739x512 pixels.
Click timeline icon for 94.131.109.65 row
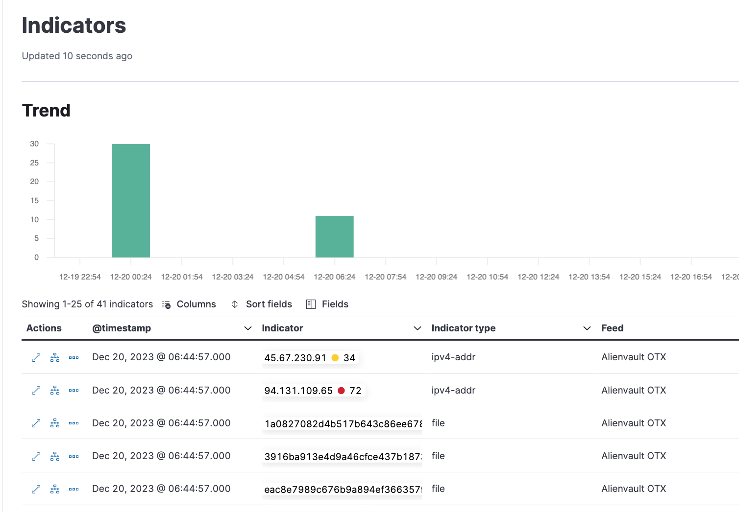click(55, 391)
